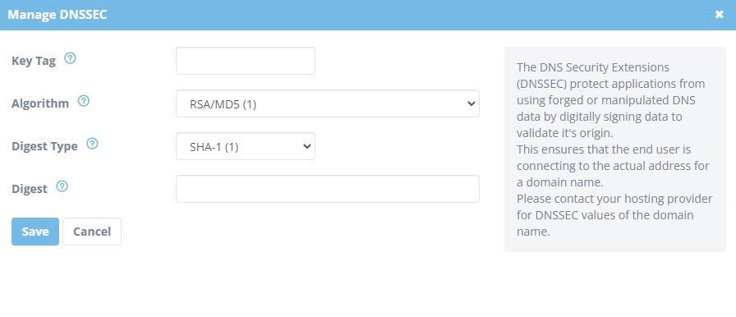736x317 pixels.
Task: Click into the Digest text field
Action: [328, 189]
